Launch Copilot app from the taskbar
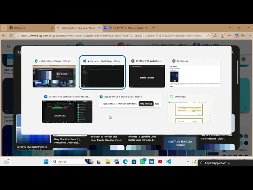Viewport: 253px width, 190px height. (x=117, y=161)
